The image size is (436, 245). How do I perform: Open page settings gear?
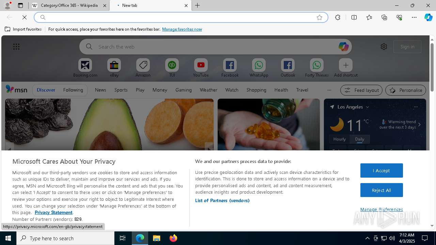pos(384,47)
